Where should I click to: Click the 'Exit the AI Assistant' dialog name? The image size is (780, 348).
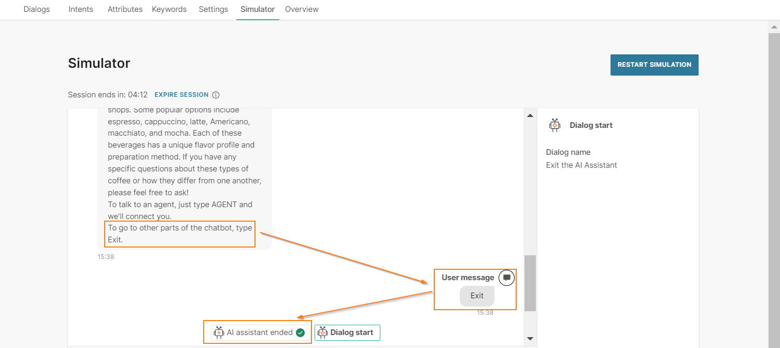(x=582, y=165)
